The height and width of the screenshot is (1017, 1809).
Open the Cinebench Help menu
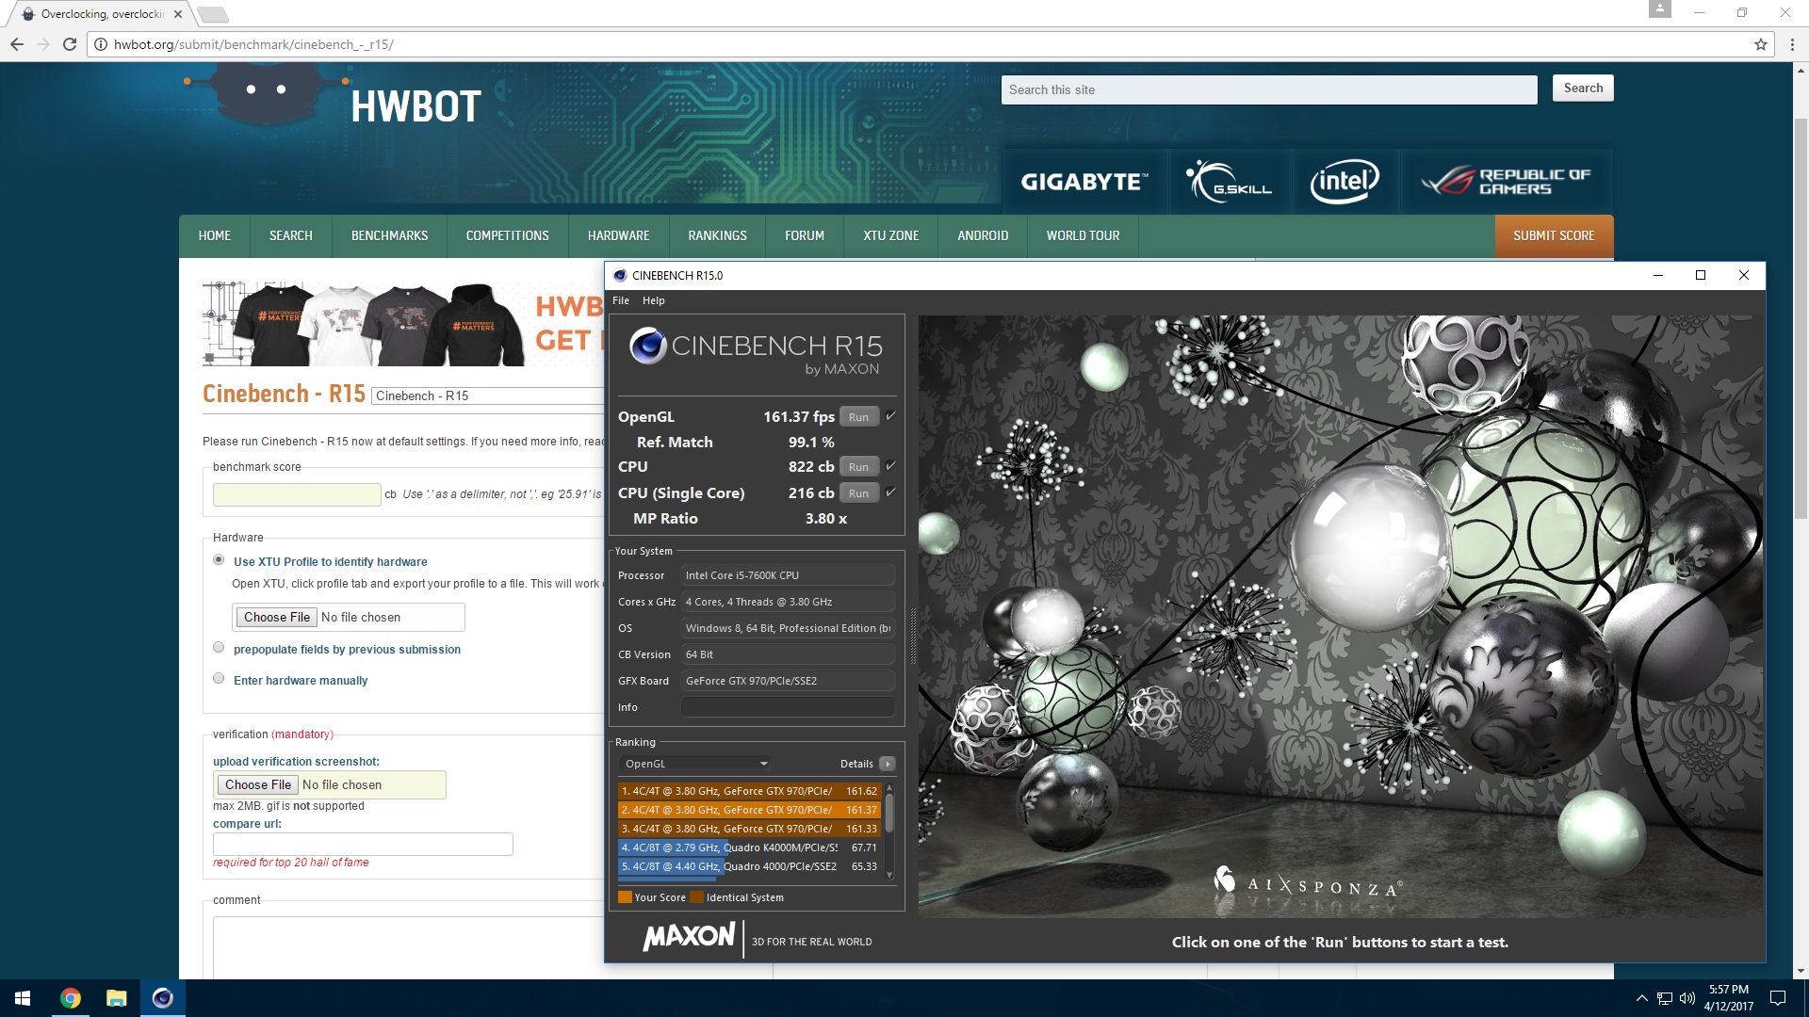(654, 300)
